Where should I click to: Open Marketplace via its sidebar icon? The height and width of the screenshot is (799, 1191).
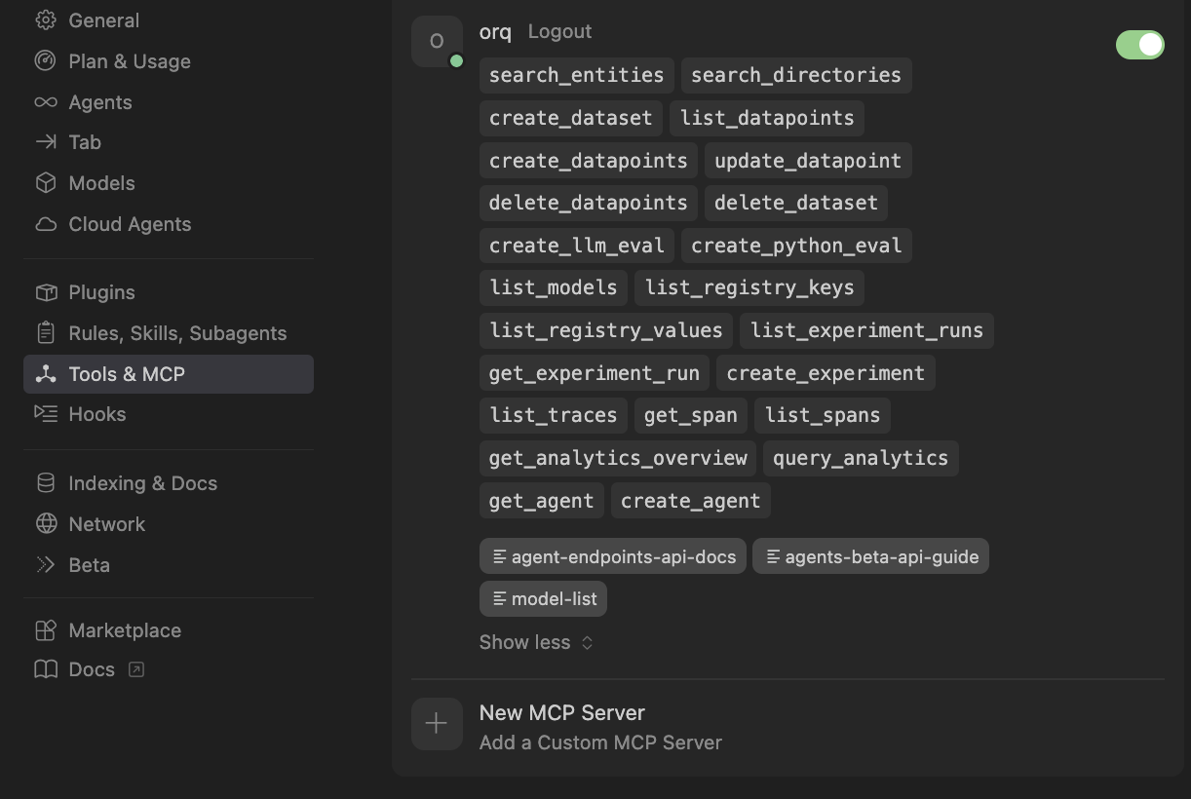(45, 629)
